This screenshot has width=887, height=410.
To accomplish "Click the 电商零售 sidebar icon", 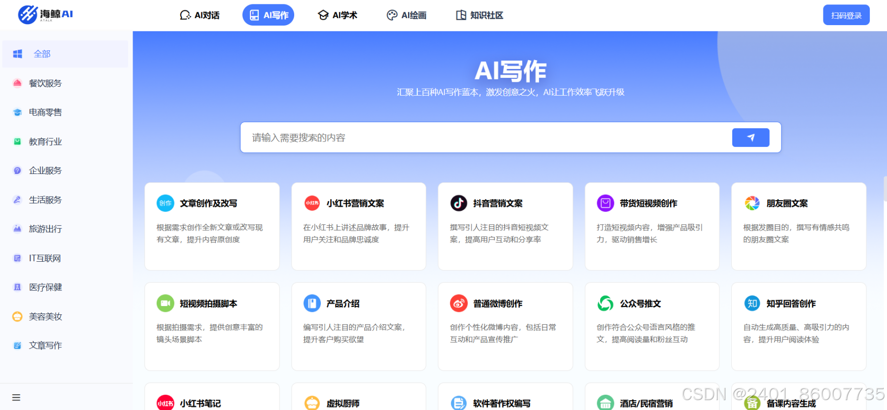I will [x=17, y=112].
